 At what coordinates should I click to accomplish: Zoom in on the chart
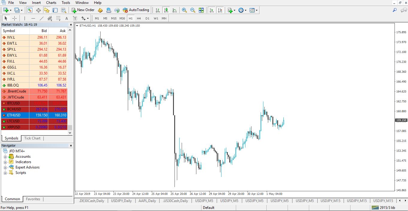point(184,10)
